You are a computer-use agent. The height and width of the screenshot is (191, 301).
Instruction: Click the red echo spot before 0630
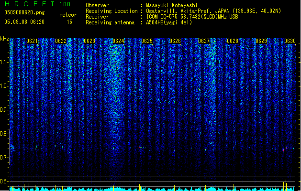pyautogui.click(x=286, y=148)
